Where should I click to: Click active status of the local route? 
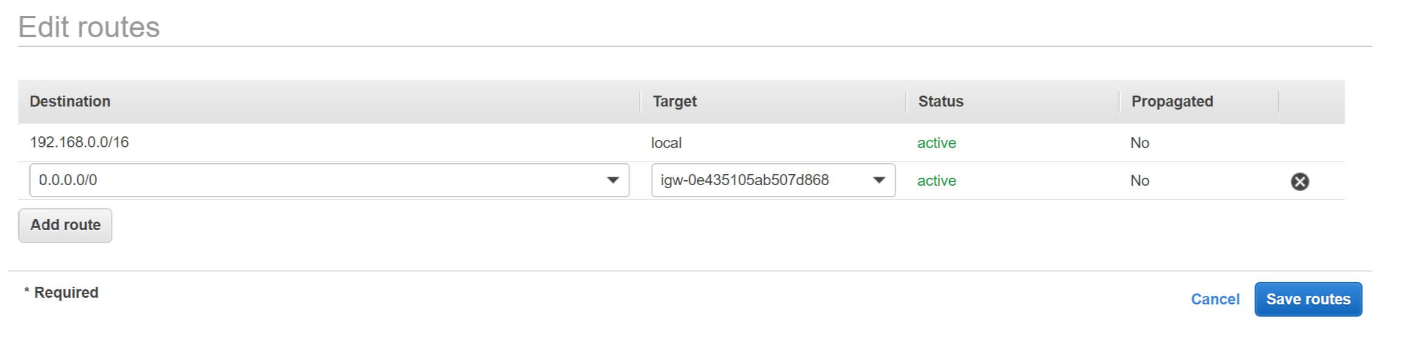937,143
